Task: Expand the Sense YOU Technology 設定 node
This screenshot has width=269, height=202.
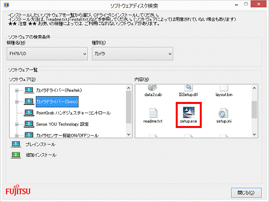Action: click(x=17, y=124)
